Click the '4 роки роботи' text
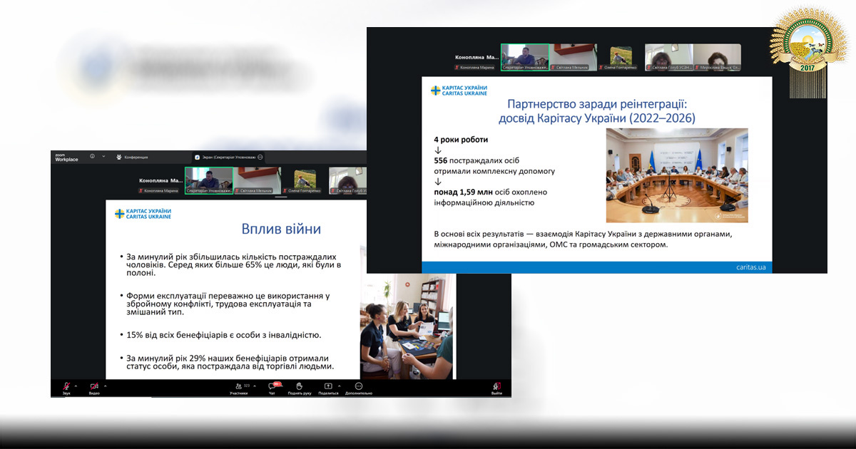Screen dimensions: 856x449 pos(462,140)
